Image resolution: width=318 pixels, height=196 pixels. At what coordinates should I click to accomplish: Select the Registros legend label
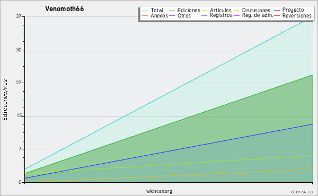[221, 15]
